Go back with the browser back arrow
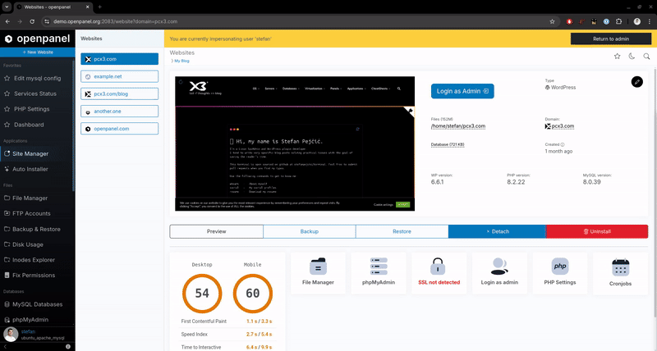Screen dimensions: 657x351 (7, 21)
